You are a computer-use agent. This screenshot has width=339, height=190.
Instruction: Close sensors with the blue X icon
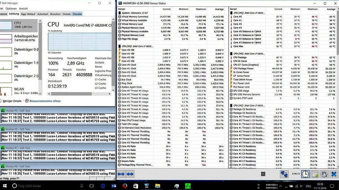pyautogui.click(x=334, y=174)
